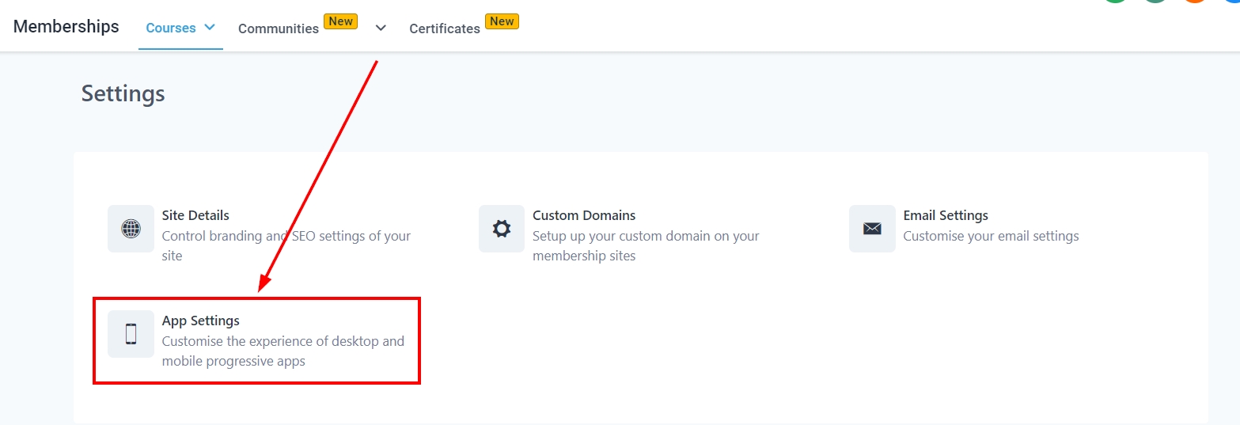Choose the App Settings title
This screenshot has width=1240, height=425.
(200, 321)
